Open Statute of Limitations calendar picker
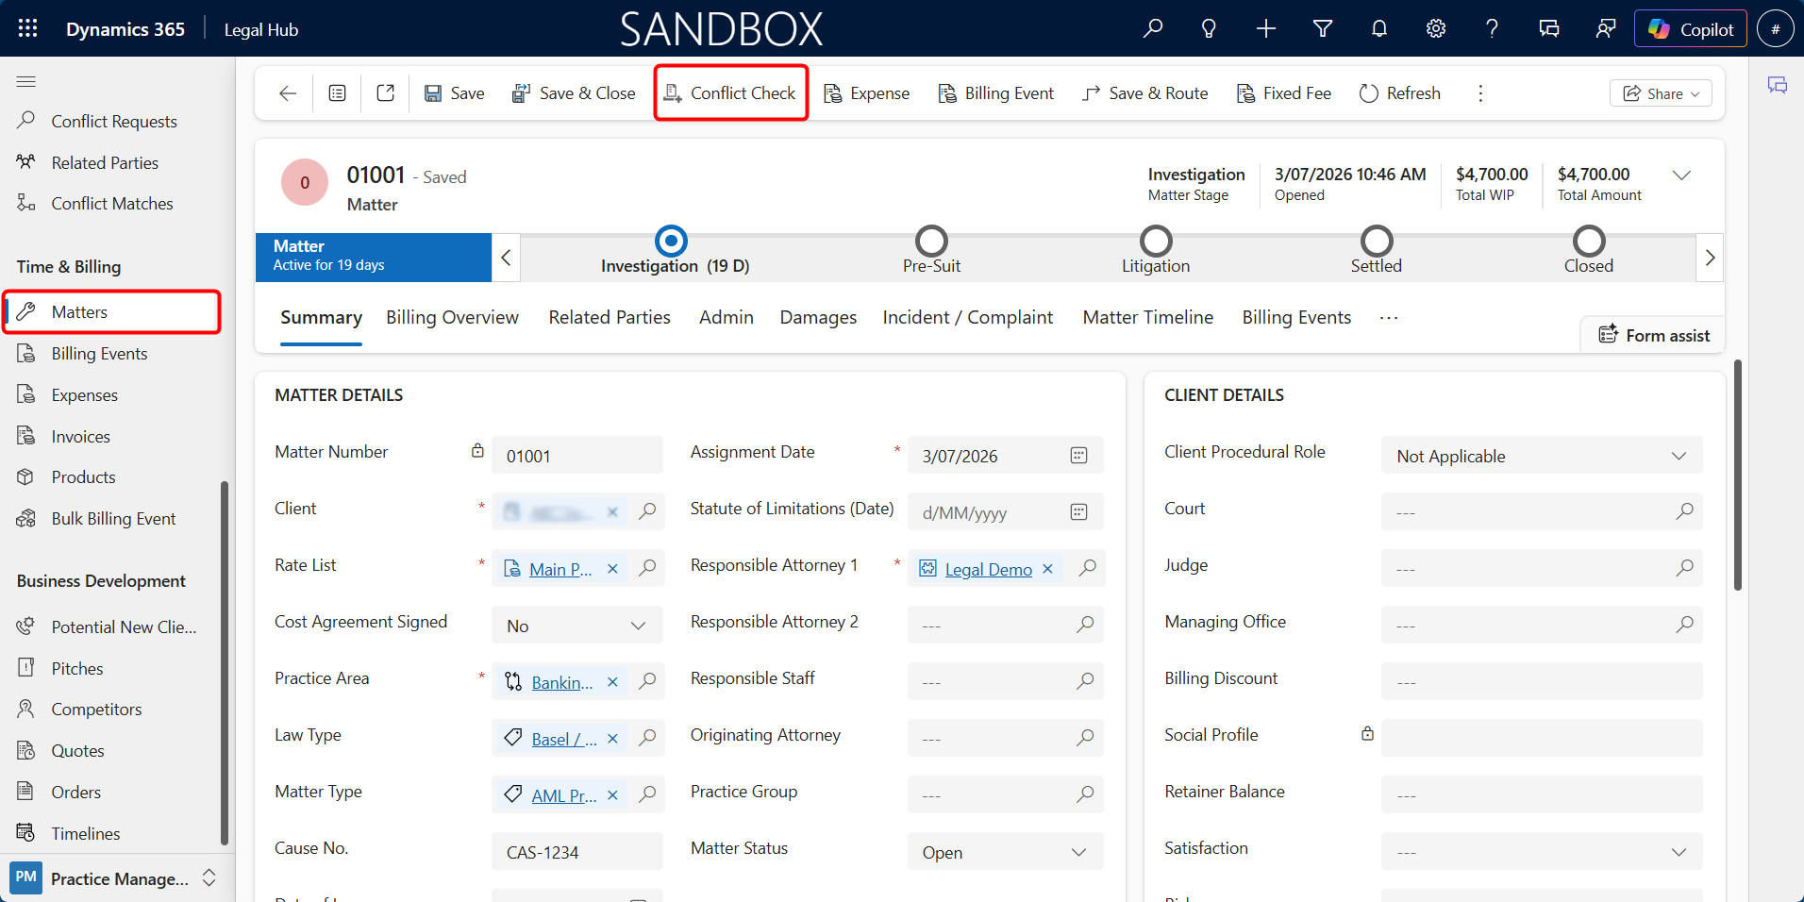The image size is (1804, 902). pyautogui.click(x=1078, y=512)
